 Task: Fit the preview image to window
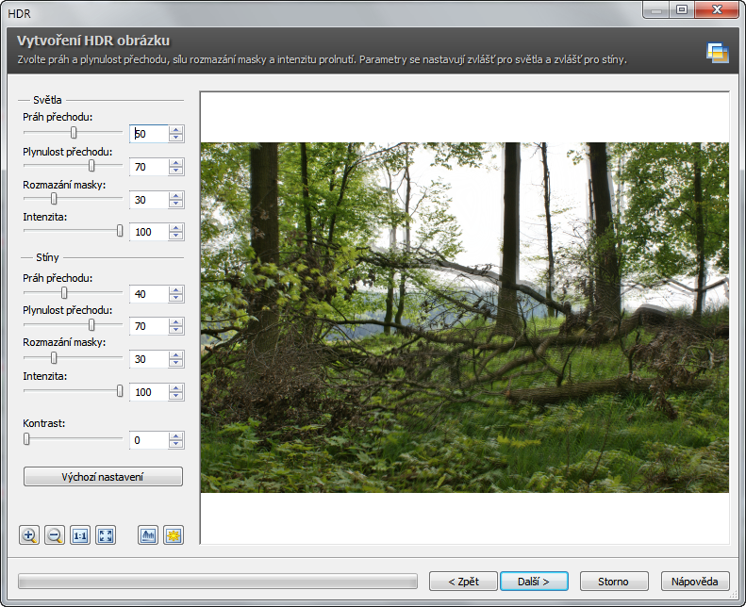[x=106, y=535]
